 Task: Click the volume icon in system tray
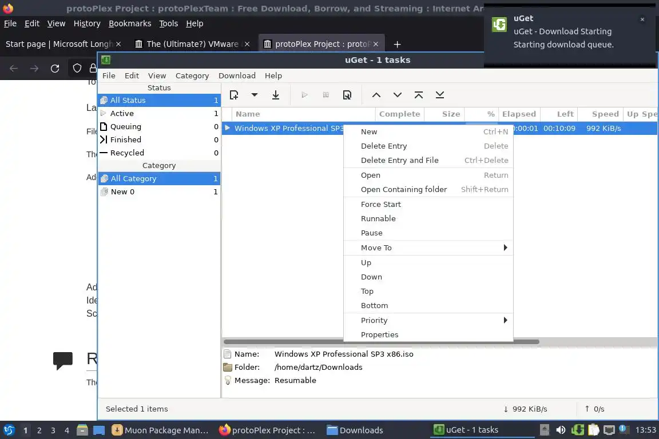[561, 430]
